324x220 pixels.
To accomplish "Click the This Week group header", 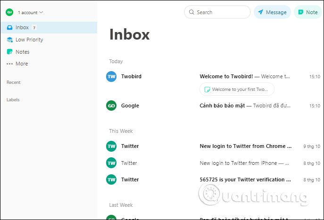I will coord(121,131).
